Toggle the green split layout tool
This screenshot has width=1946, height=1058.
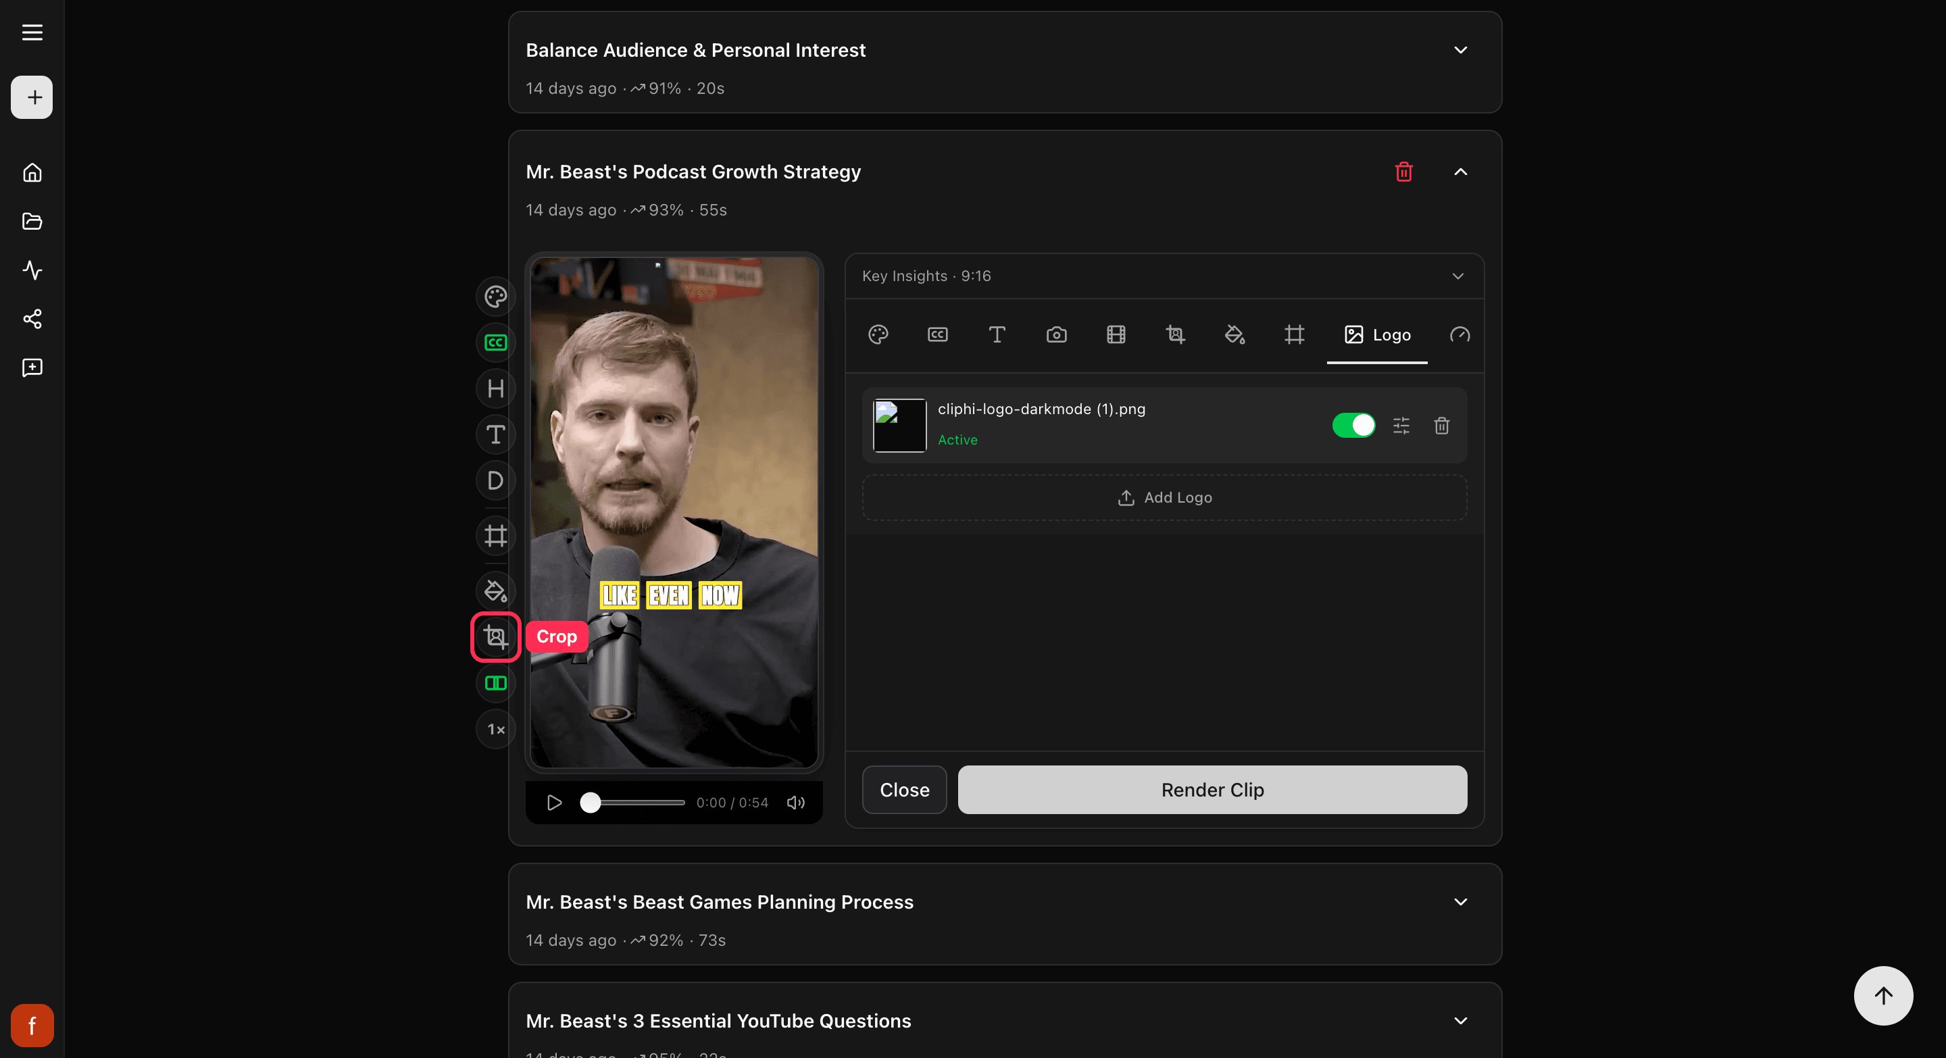point(495,682)
